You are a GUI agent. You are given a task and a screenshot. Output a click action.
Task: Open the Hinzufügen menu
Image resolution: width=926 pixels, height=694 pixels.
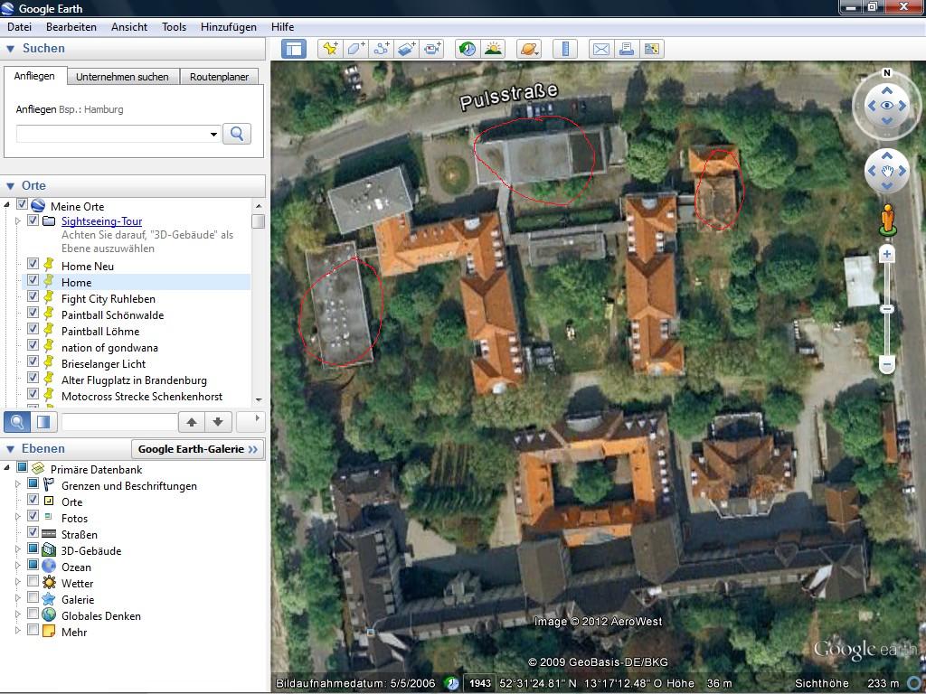[229, 27]
